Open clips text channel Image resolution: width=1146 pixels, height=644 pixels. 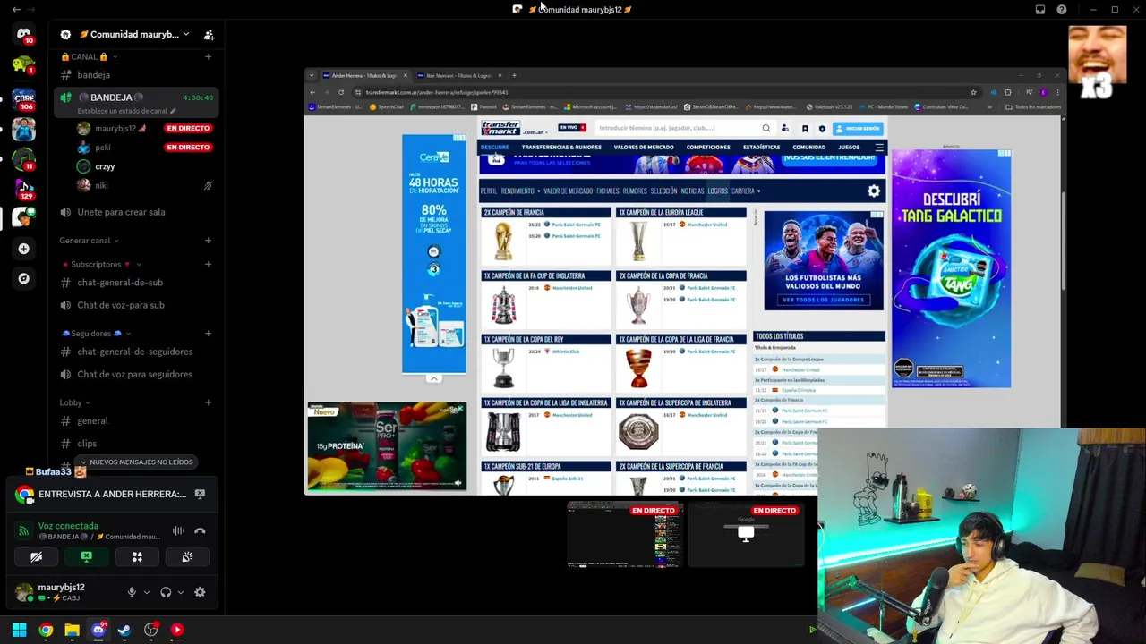87,444
